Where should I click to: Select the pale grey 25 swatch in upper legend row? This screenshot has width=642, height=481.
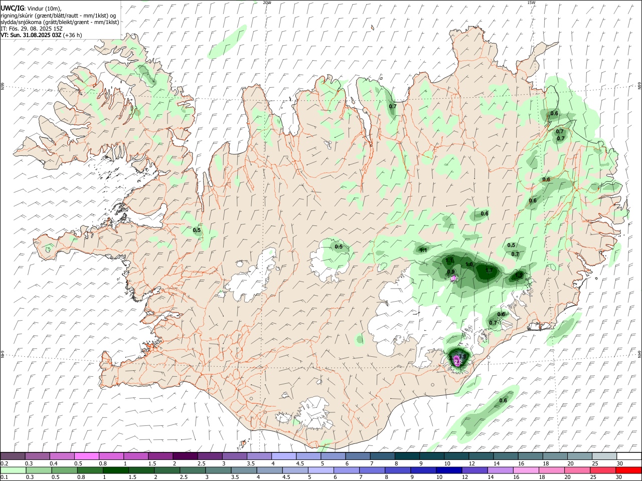(x=603, y=456)
